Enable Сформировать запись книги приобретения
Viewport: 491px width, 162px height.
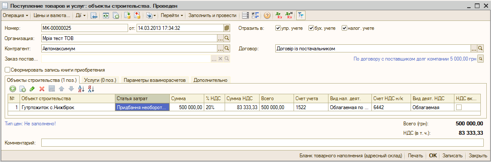click(x=8, y=69)
